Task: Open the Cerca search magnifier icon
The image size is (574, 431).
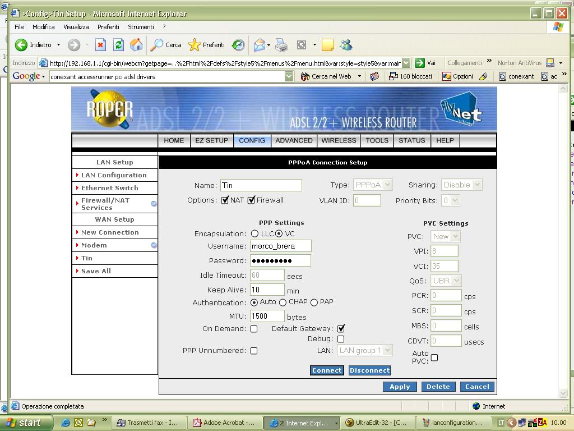Action: [158, 45]
